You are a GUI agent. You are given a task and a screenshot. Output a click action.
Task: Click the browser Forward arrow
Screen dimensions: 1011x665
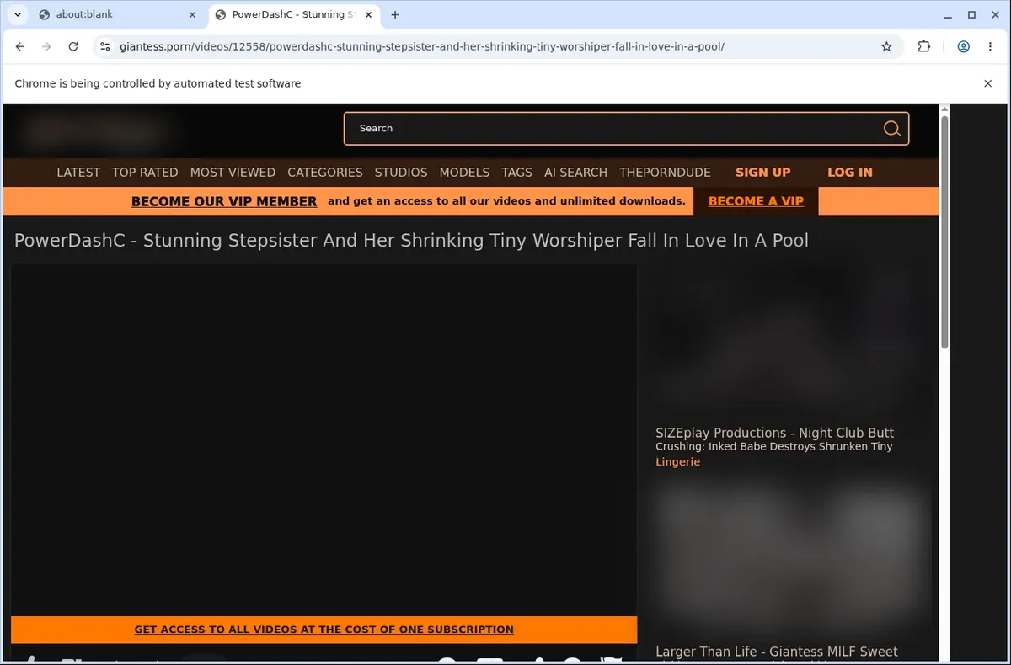click(x=46, y=46)
